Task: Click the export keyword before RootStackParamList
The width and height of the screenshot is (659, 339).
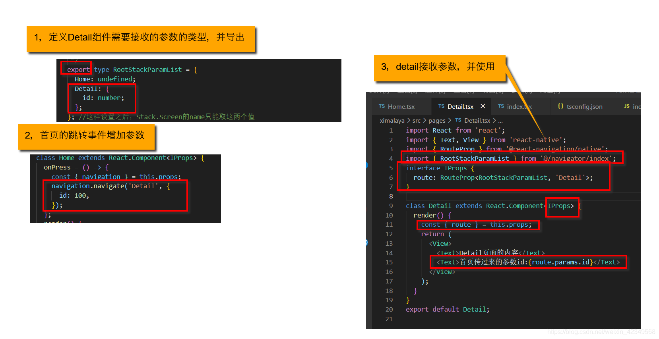Action: tap(78, 69)
